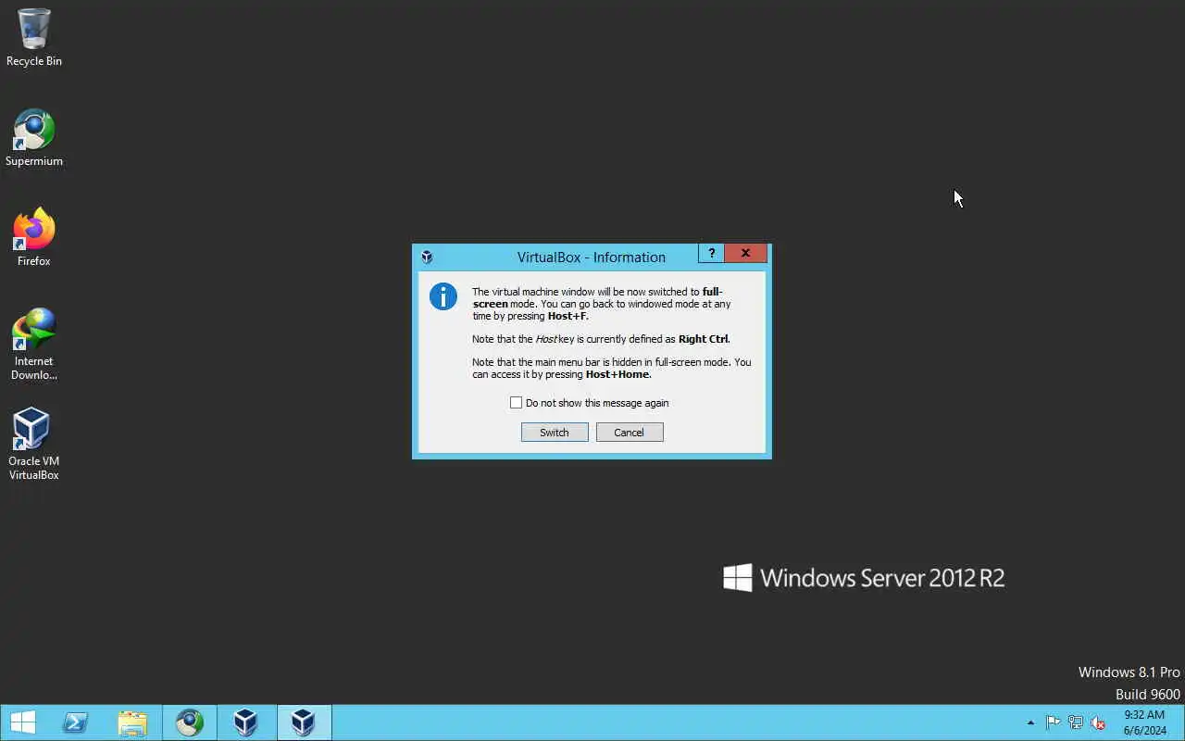
Task: Click the 'Host+F.' text in the message
Action: pos(568,316)
